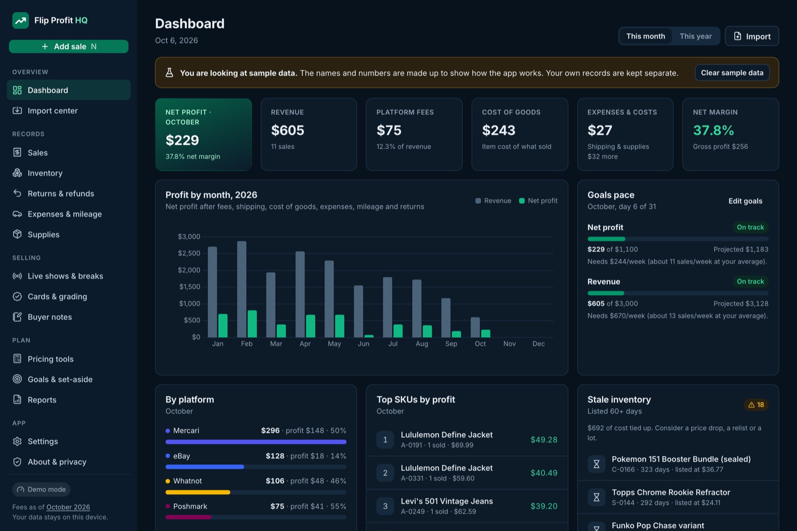
Task: Switch to This month view
Action: [x=646, y=36]
